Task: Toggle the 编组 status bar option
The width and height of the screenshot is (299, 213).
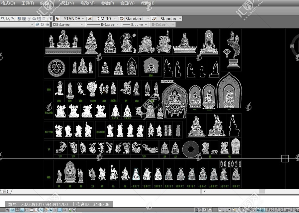Action: [x=261, y=210]
